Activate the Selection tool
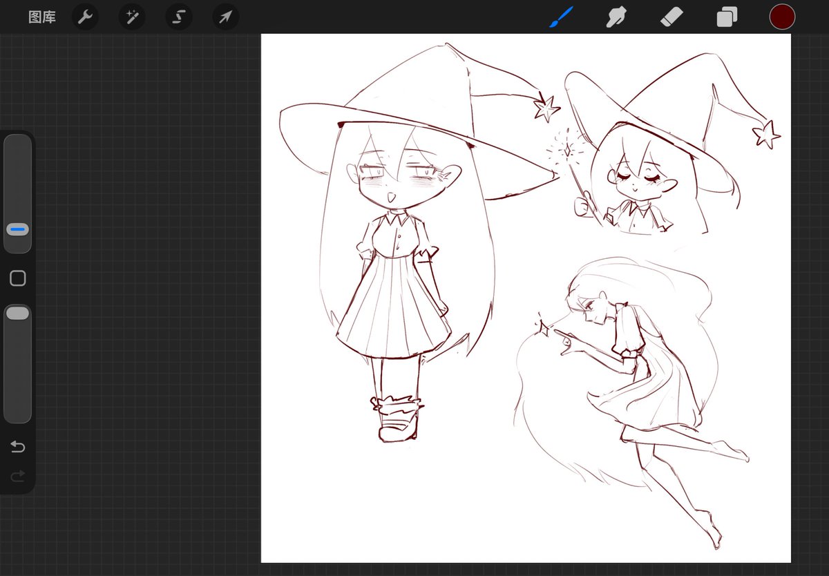The image size is (829, 576). coord(178,17)
